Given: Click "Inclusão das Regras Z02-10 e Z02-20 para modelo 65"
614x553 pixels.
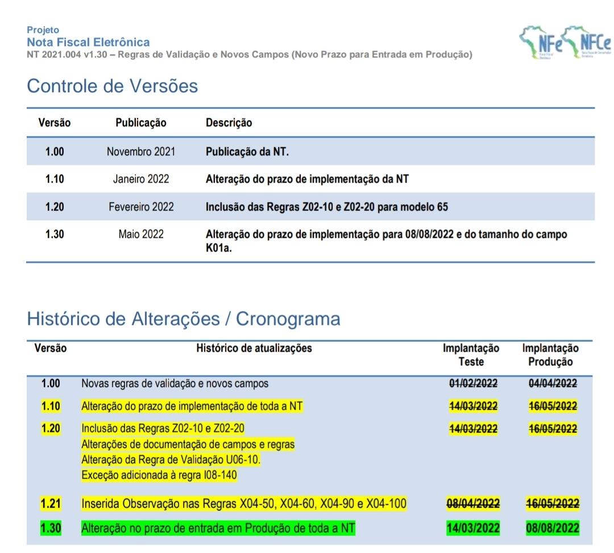Looking at the screenshot, I should (x=327, y=207).
